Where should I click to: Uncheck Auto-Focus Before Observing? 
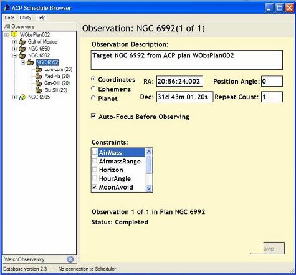93,116
